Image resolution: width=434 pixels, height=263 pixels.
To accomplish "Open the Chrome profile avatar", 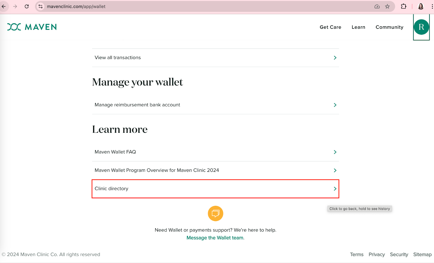I will click(x=421, y=7).
